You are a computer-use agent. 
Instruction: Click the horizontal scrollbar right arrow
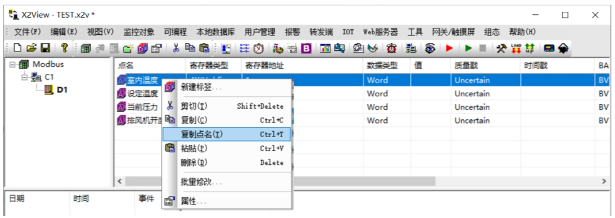604,181
